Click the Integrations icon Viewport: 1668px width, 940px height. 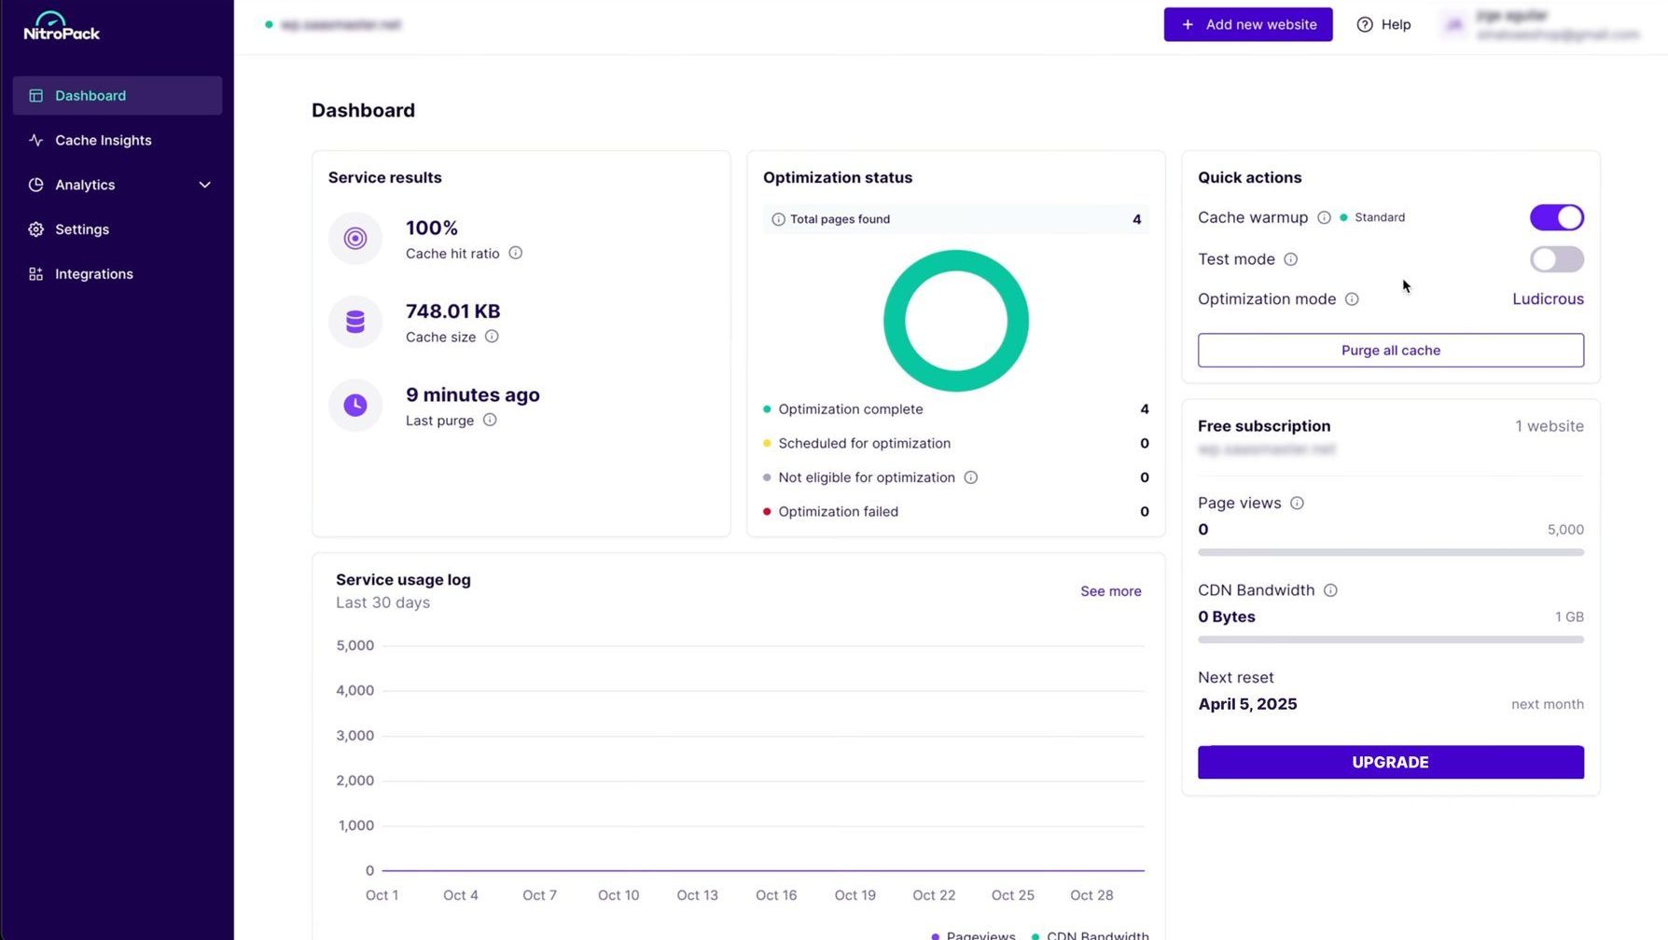(x=35, y=274)
